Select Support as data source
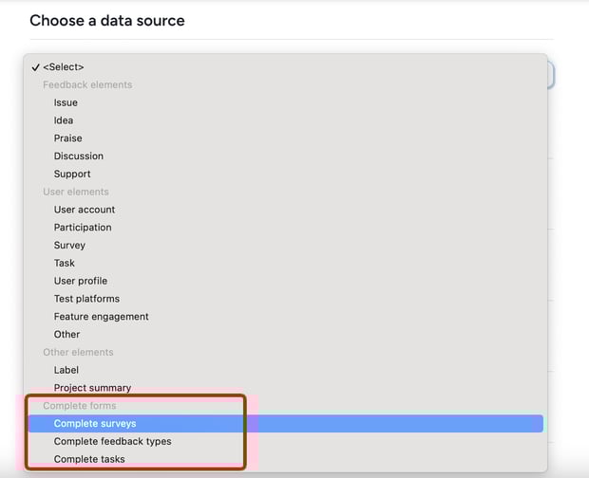The height and width of the screenshot is (478, 589). [x=286, y=174]
